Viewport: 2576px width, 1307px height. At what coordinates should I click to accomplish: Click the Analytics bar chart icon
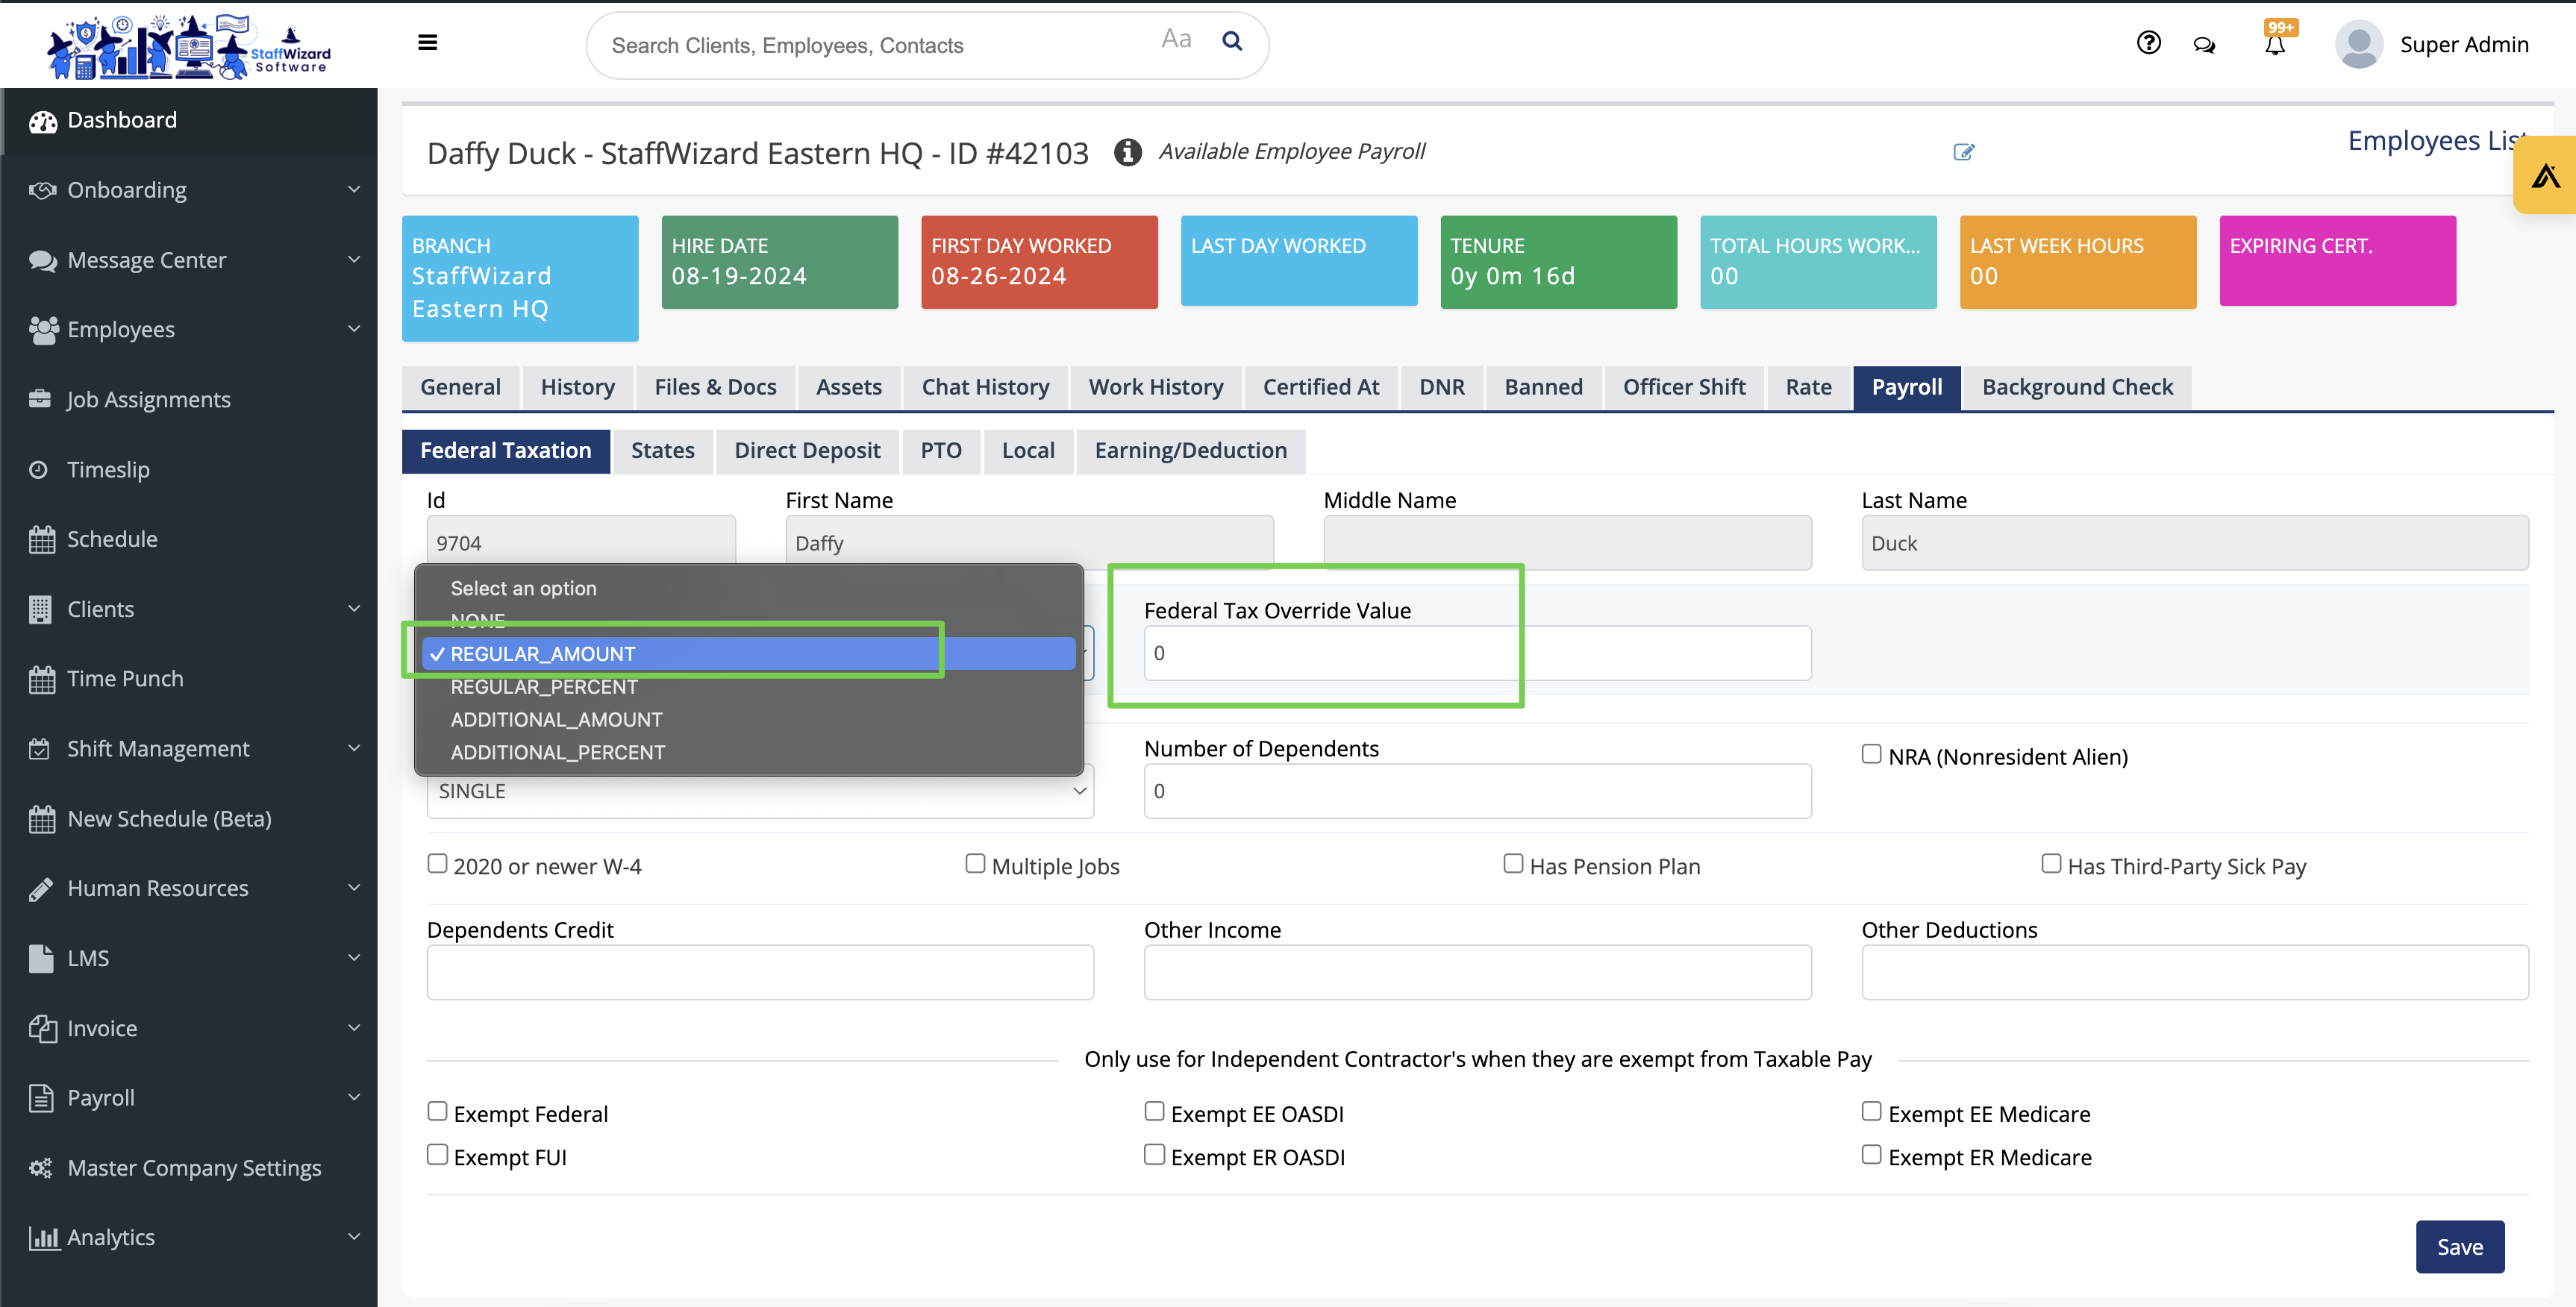(44, 1238)
